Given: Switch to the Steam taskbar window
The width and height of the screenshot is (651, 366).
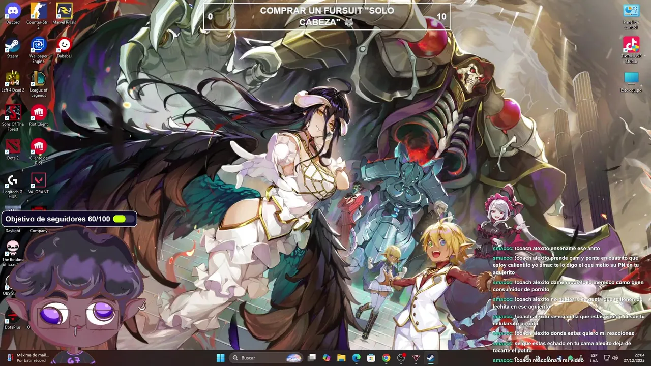Looking at the screenshot, I should (x=430, y=358).
